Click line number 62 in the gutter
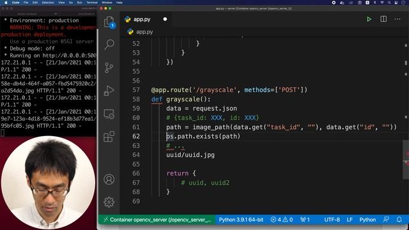409x230 pixels. (136, 136)
